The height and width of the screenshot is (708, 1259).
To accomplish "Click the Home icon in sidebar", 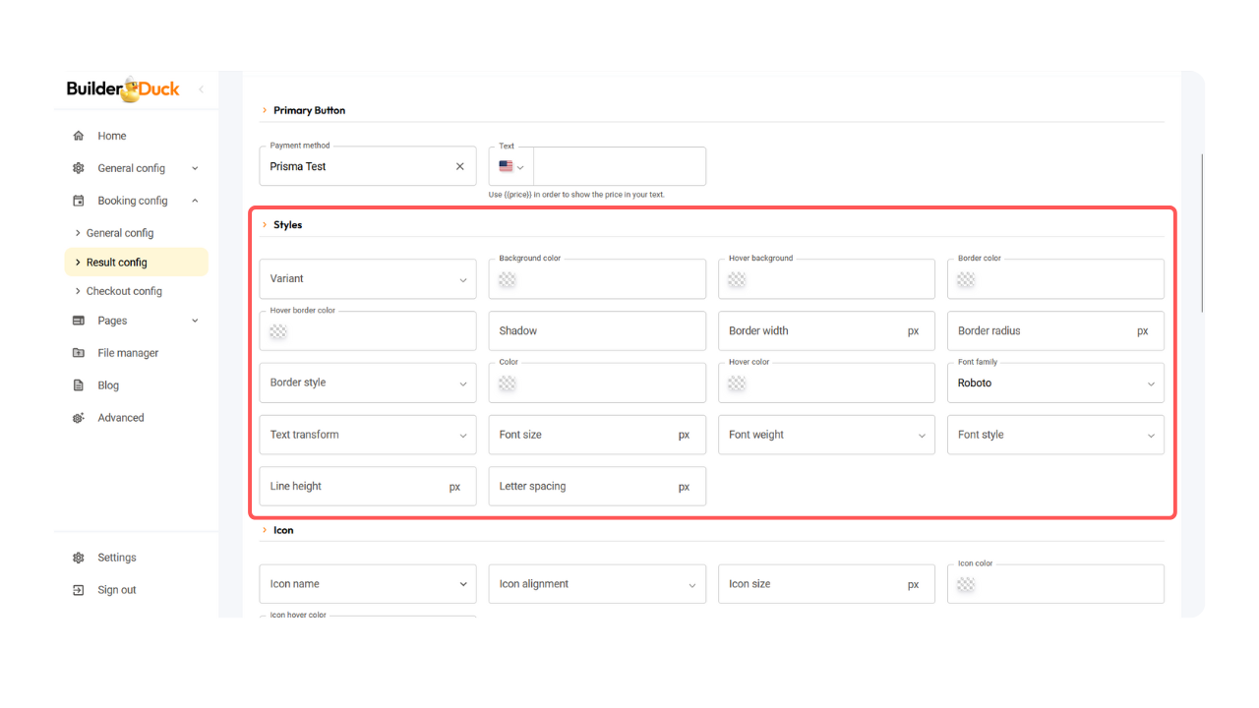I will pyautogui.click(x=79, y=136).
